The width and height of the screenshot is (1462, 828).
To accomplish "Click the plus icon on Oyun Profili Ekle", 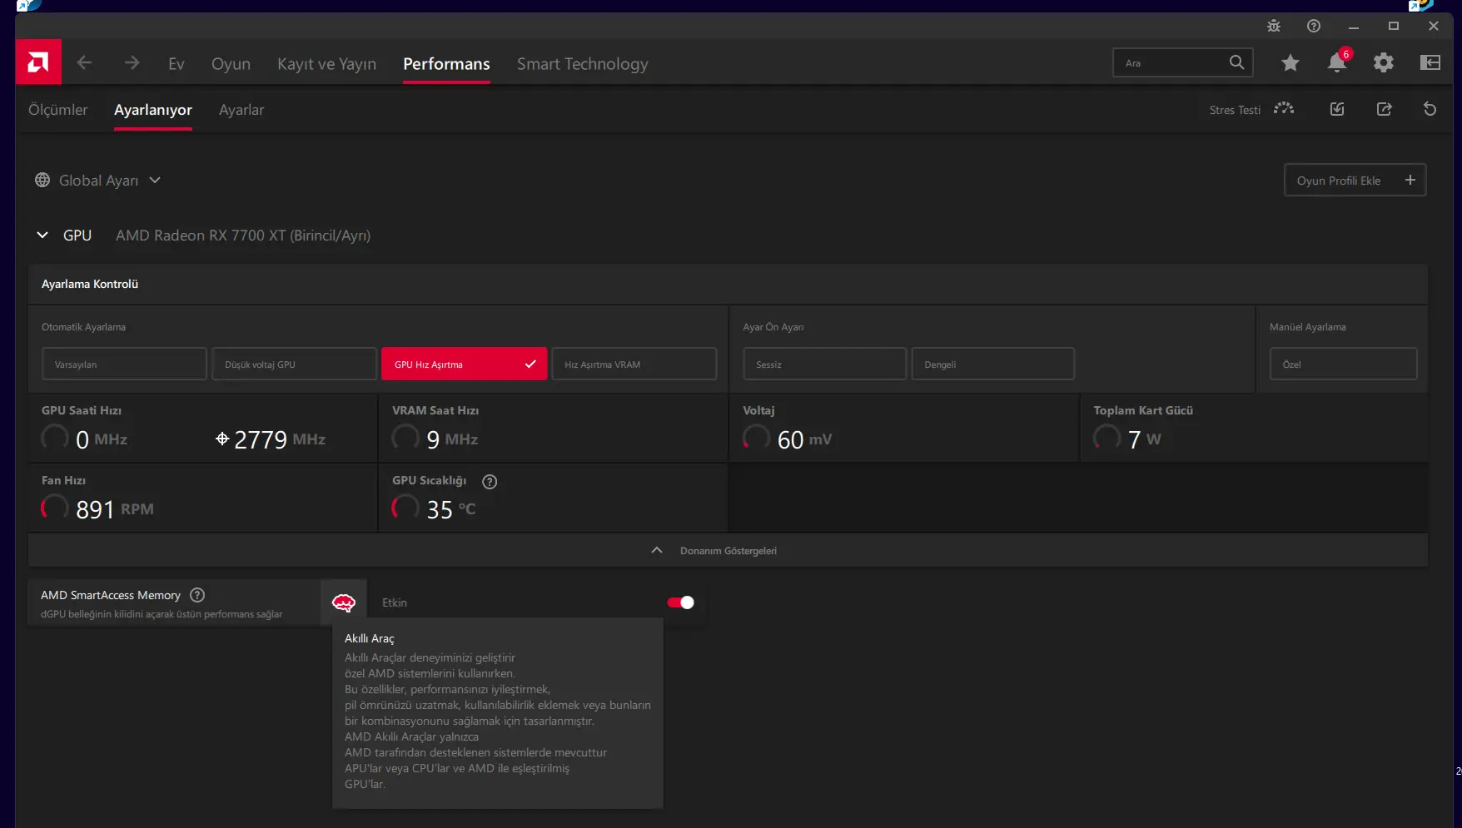I will 1410,180.
